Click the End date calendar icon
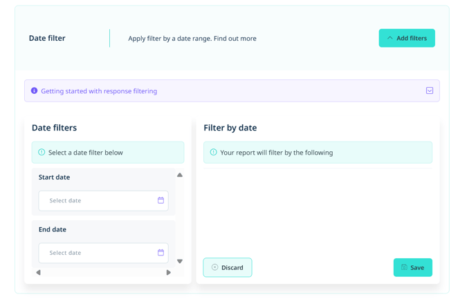 tap(161, 252)
